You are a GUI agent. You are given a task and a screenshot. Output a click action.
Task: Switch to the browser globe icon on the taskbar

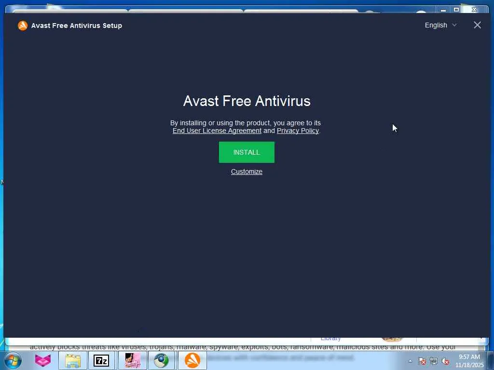[161, 360]
